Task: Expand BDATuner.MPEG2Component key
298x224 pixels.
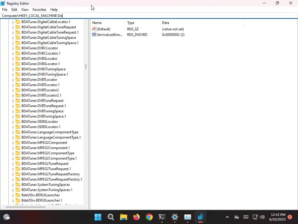Action: click(13, 143)
